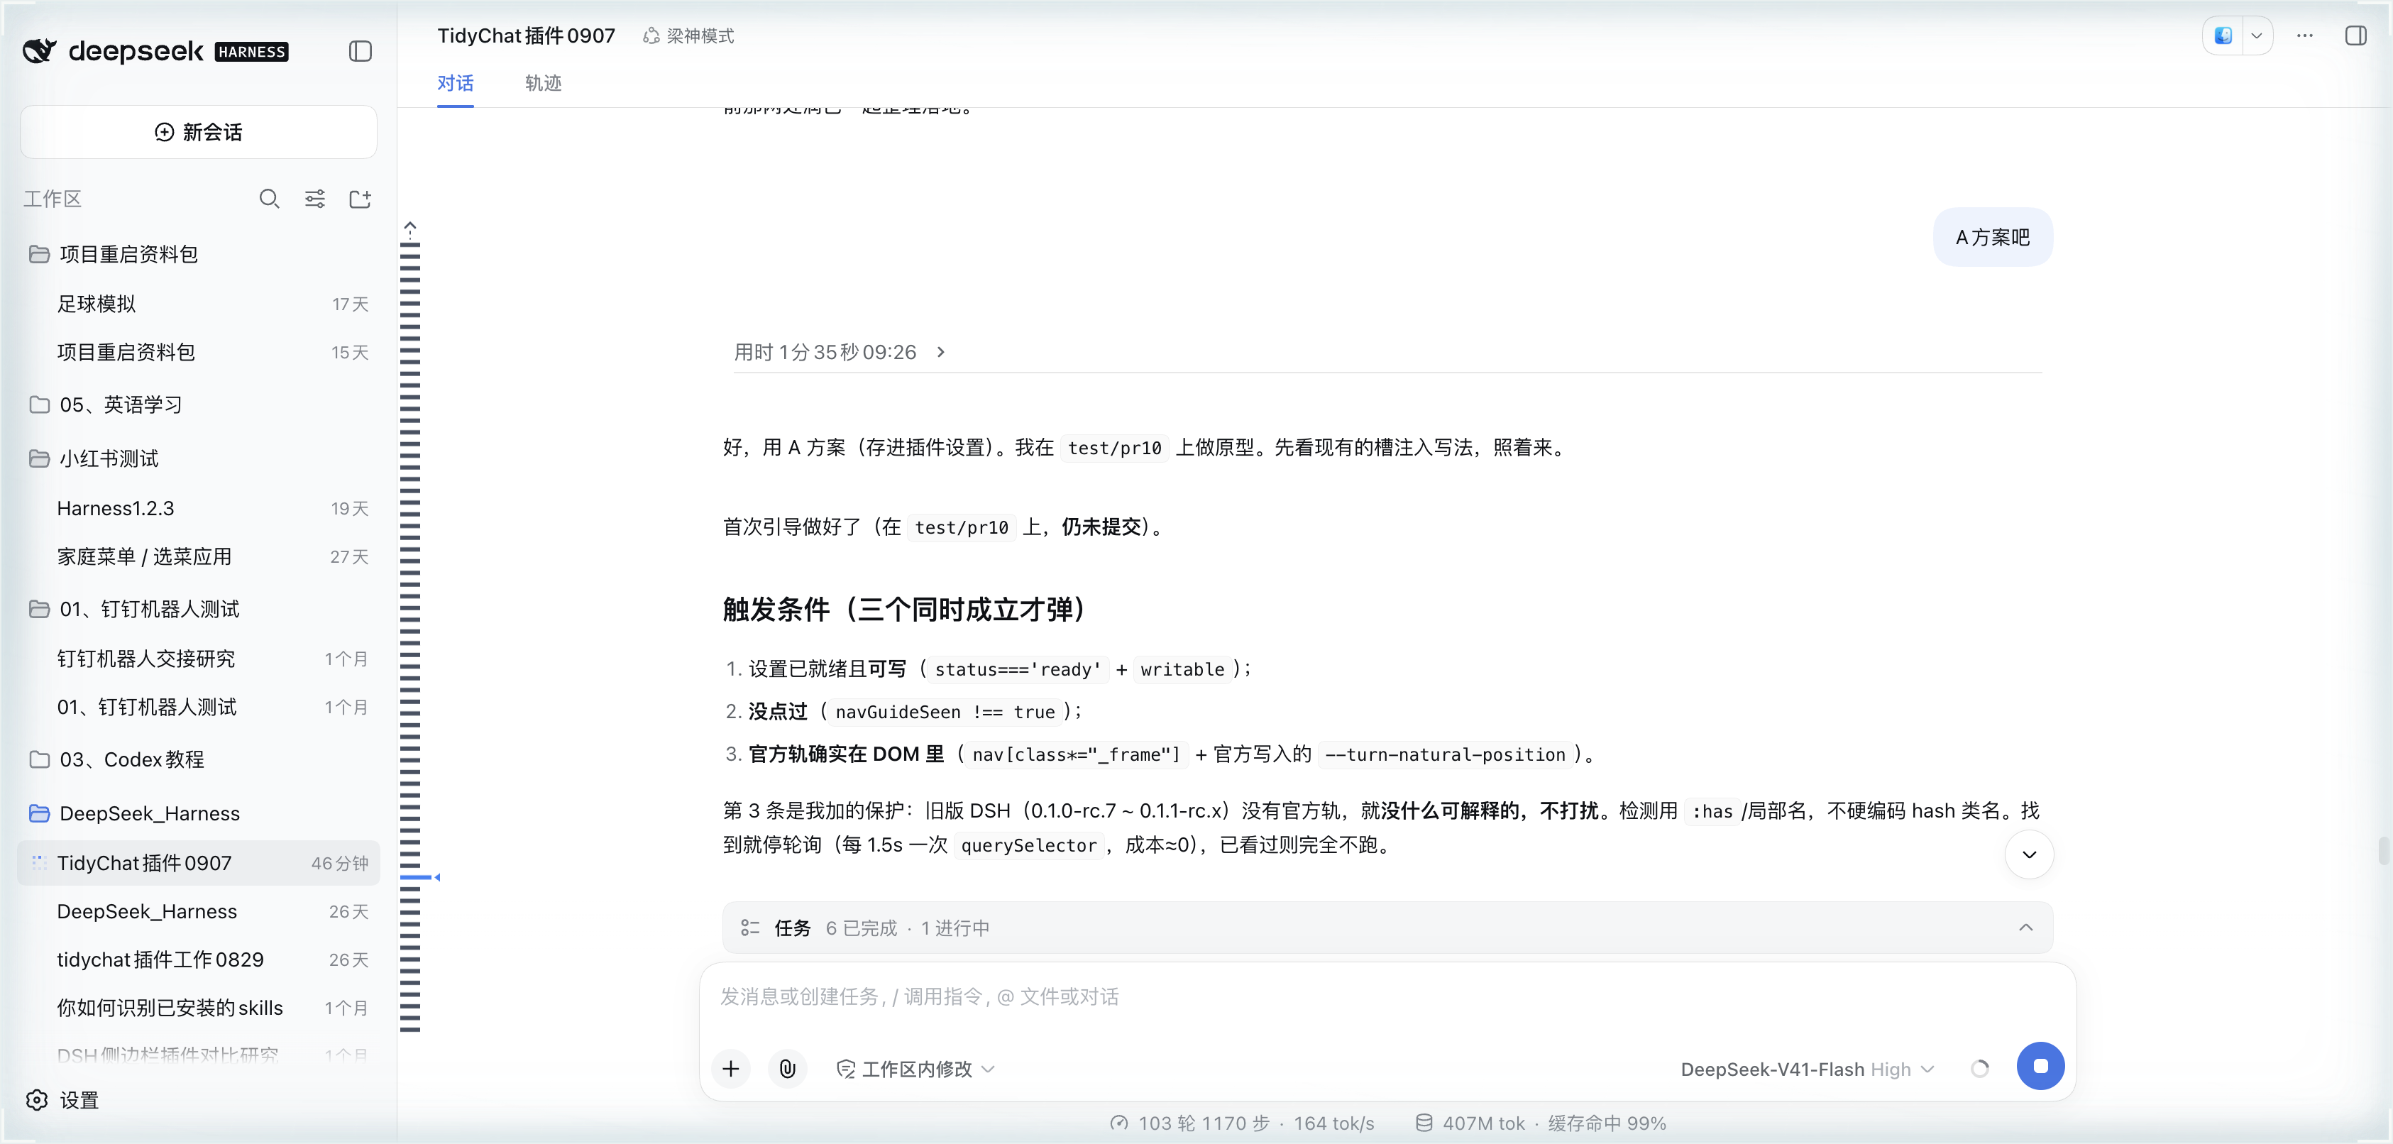Open tidychat 插件工作 0829 conversation
This screenshot has height=1144, width=2393.
(199, 960)
